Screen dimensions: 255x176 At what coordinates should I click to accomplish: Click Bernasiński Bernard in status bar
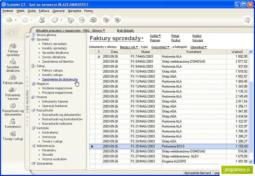(198, 173)
